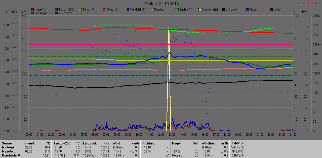322x158 pixels.
Task: Click the Windböen legend label
Action: (x=65, y=13)
